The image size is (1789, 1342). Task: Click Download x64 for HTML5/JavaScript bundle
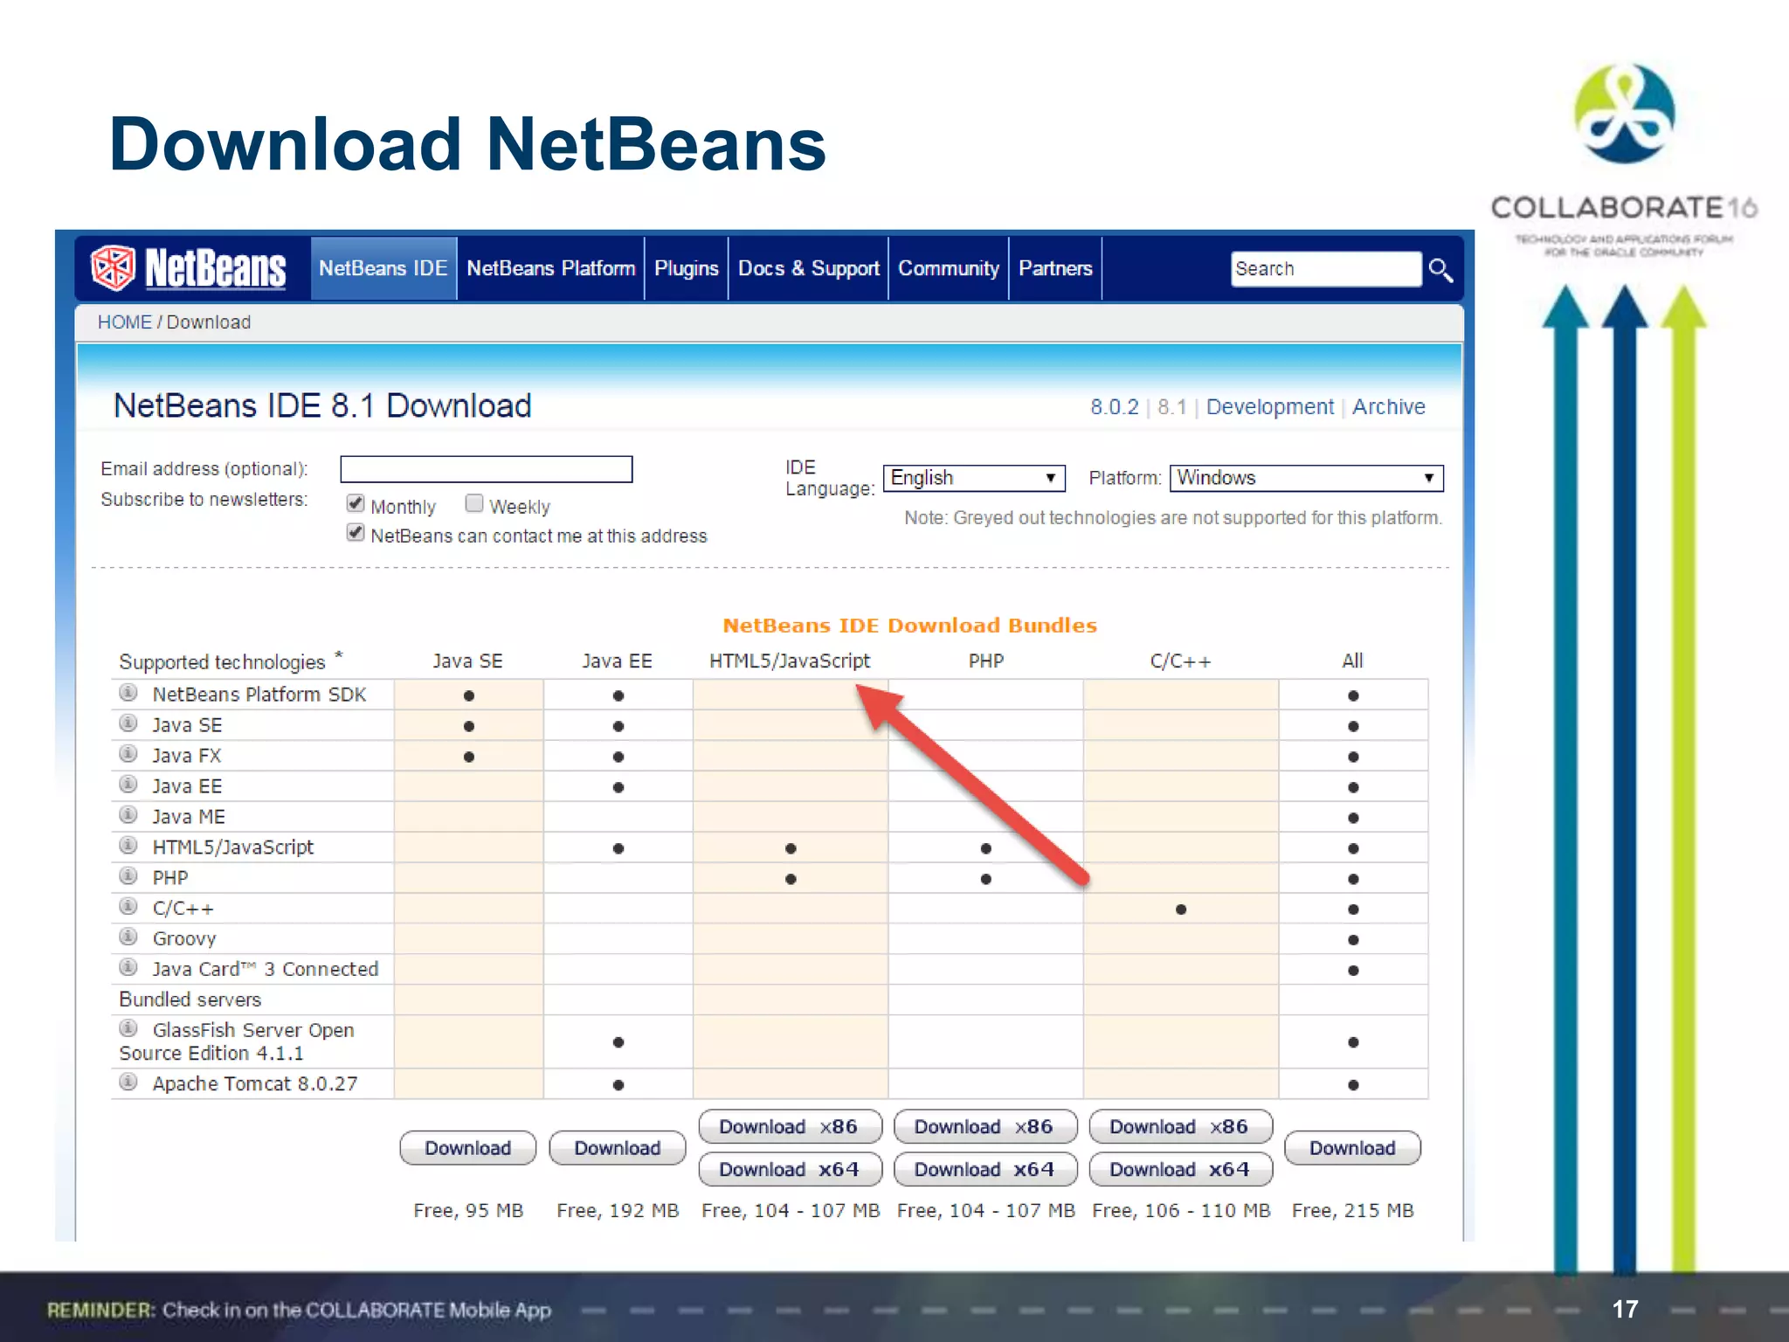point(790,1169)
